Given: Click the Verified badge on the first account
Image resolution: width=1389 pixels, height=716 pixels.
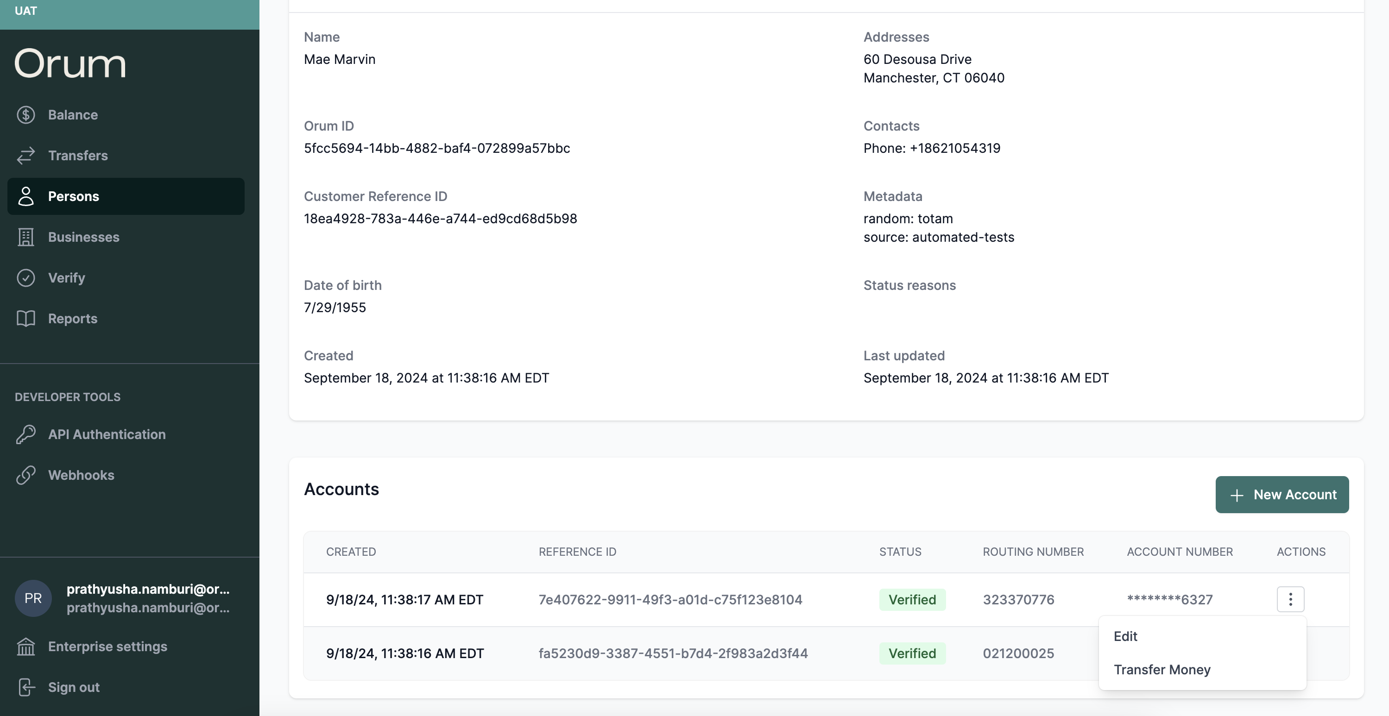Looking at the screenshot, I should pyautogui.click(x=912, y=600).
